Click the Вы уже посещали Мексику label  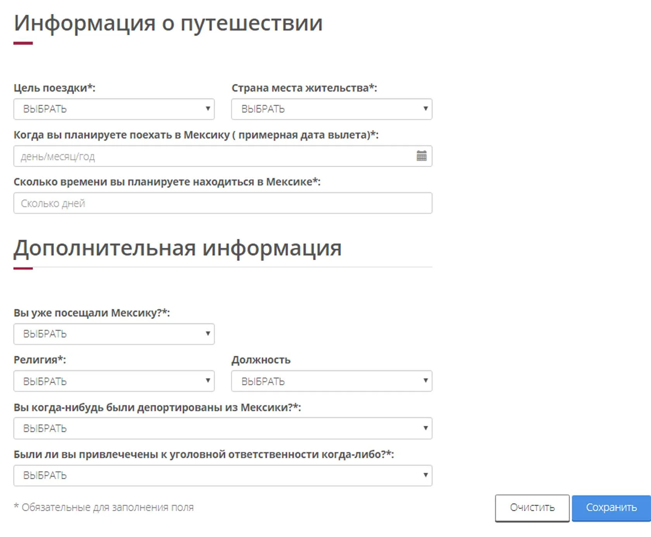pos(92,313)
